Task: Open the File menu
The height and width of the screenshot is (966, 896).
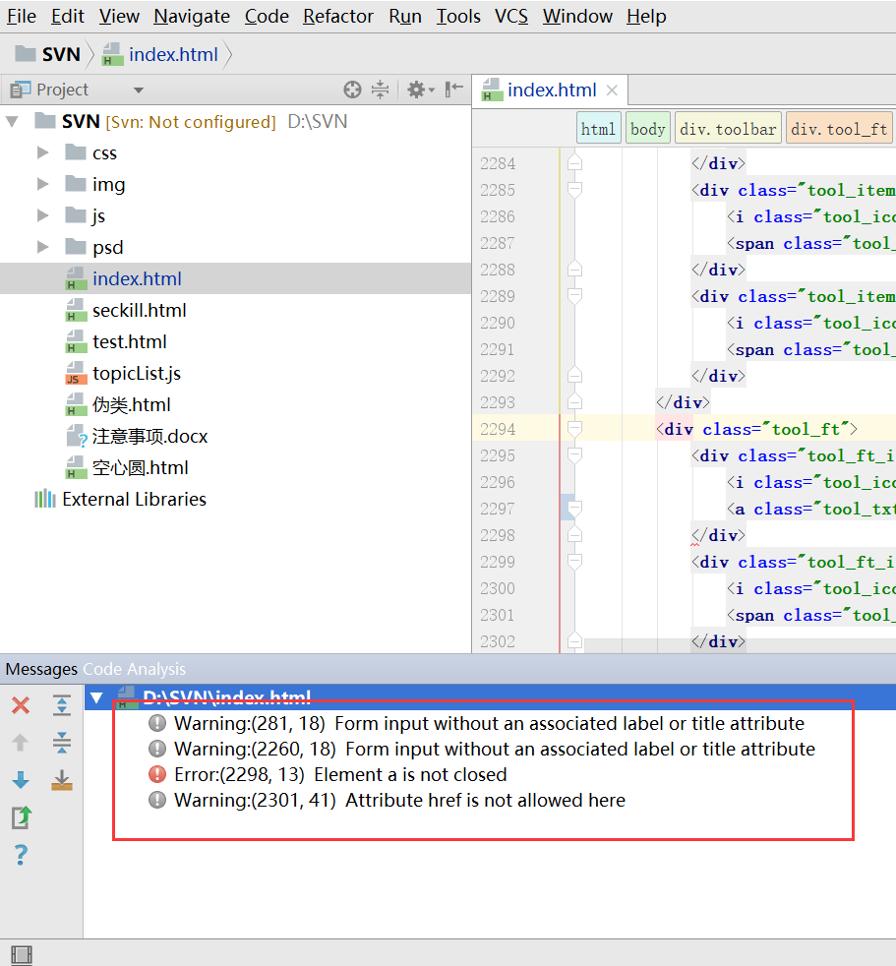Action: pyautogui.click(x=22, y=16)
